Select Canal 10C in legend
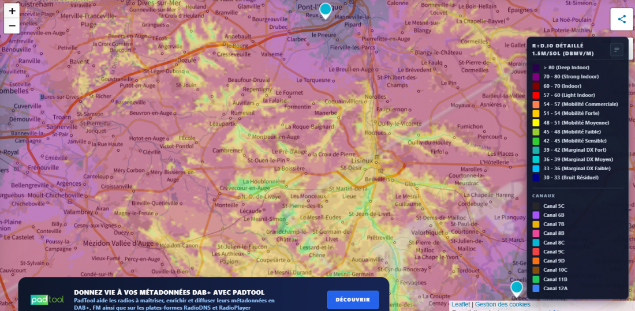The image size is (635, 311). [550, 269]
